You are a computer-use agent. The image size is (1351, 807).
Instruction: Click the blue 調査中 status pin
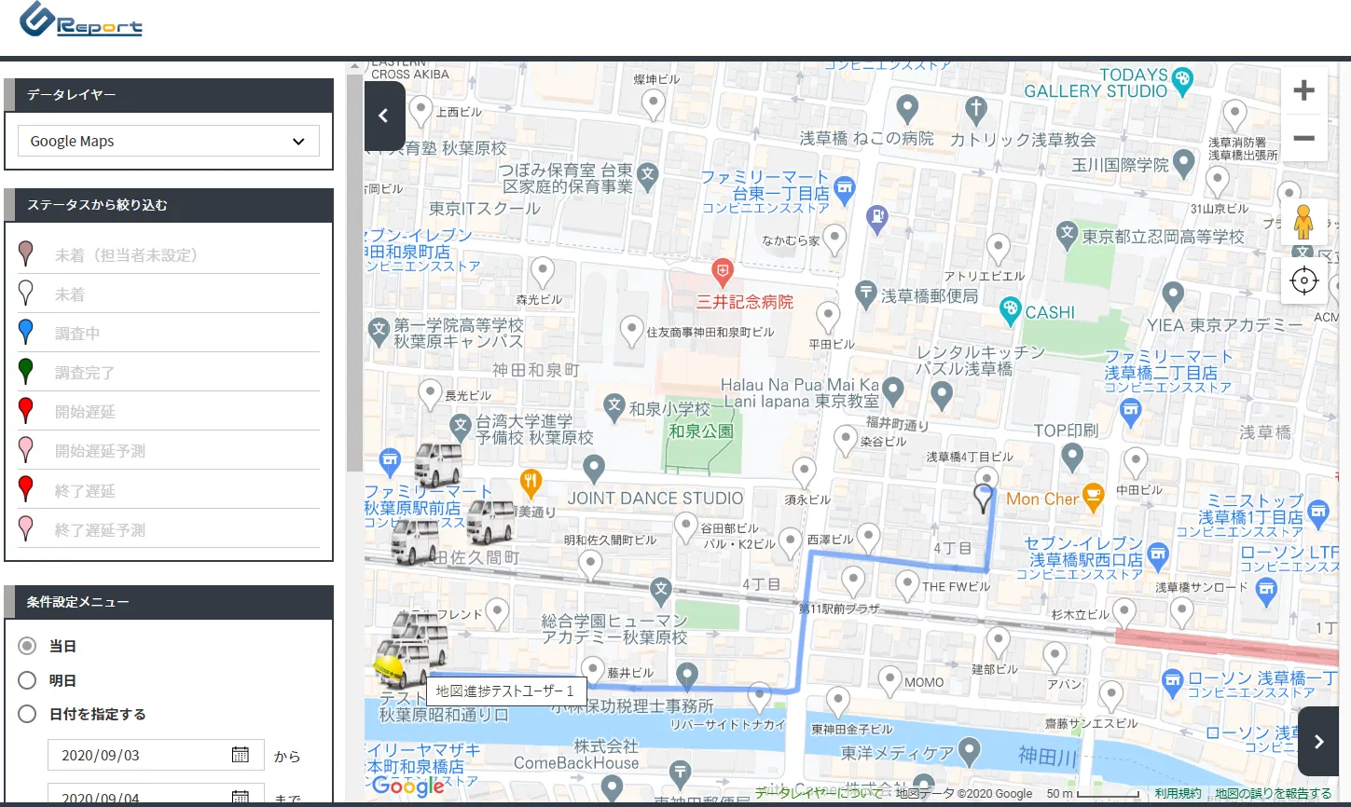26,332
